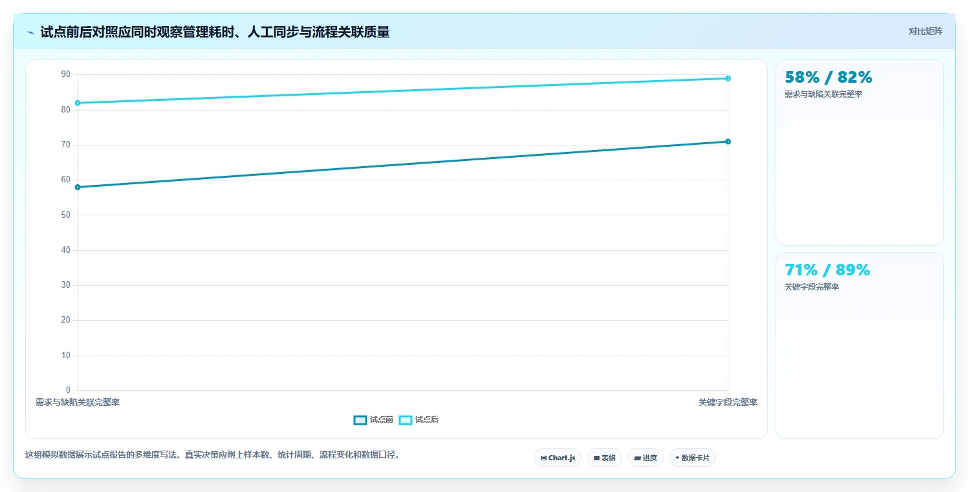
Task: Select the 进度 tag
Action: point(646,458)
